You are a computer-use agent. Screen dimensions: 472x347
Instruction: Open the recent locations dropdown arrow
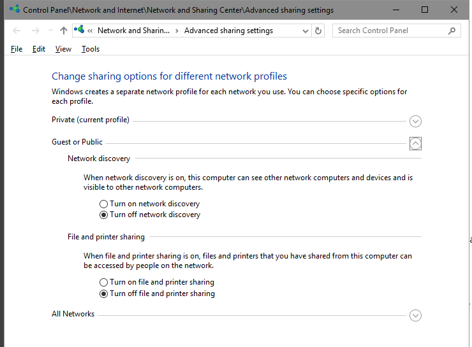click(50, 31)
